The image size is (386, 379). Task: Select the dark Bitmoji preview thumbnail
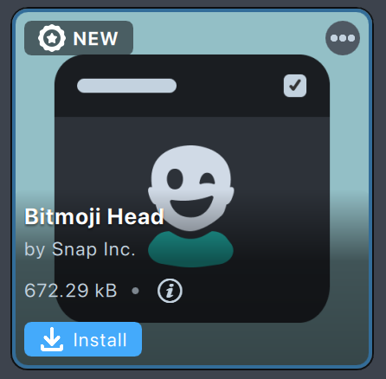[192, 189]
